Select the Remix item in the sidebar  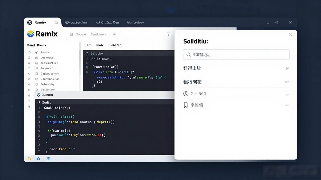(x=45, y=52)
